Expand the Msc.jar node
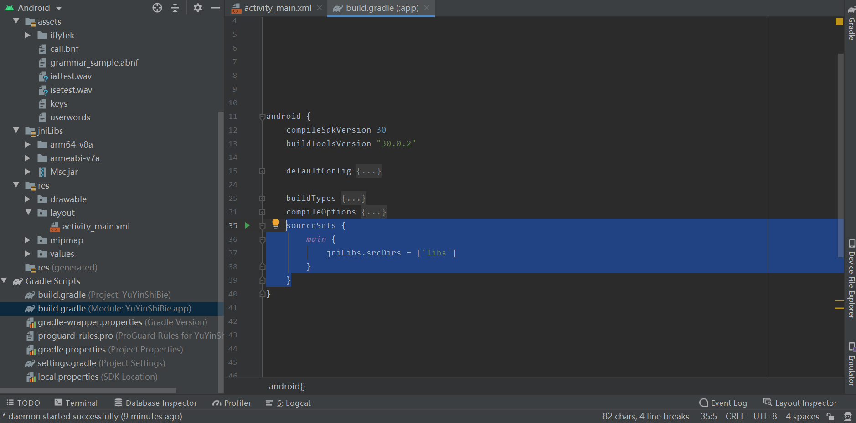 point(28,172)
